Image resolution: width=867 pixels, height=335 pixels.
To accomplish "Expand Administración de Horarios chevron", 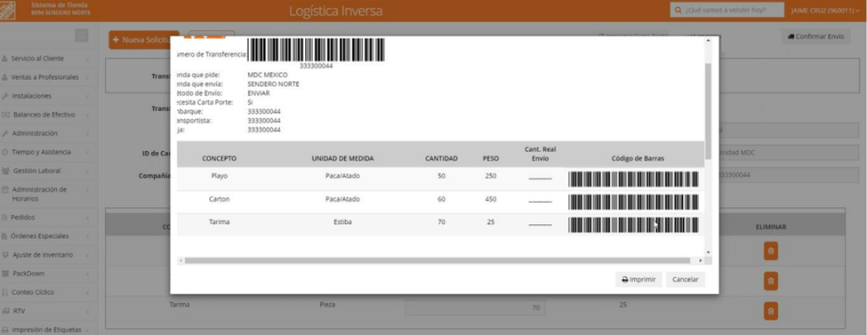I will 87,190.
